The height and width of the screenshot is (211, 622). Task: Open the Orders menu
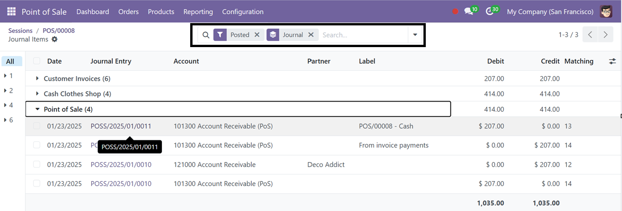(128, 12)
